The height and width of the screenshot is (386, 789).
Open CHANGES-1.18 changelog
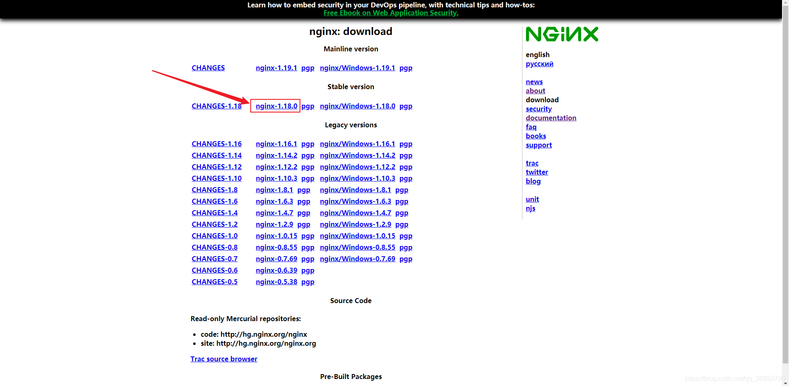coord(217,106)
